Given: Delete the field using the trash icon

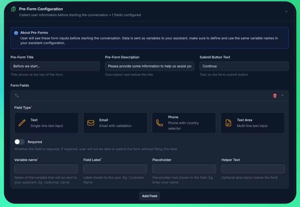Looking at the screenshot, I should pyautogui.click(x=275, y=95).
